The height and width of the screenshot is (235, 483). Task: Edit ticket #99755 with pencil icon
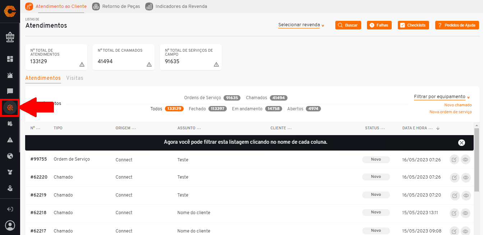pyautogui.click(x=455, y=160)
